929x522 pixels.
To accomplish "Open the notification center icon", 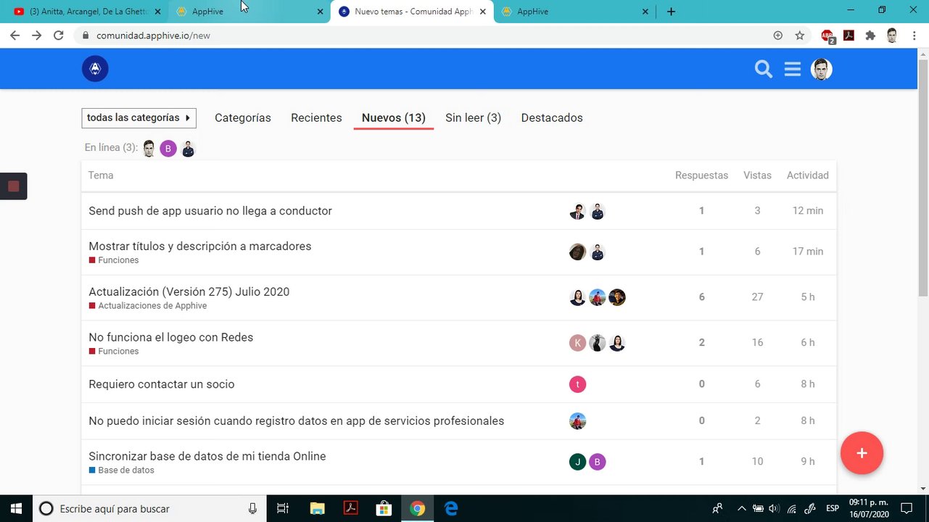I will pos(907,508).
